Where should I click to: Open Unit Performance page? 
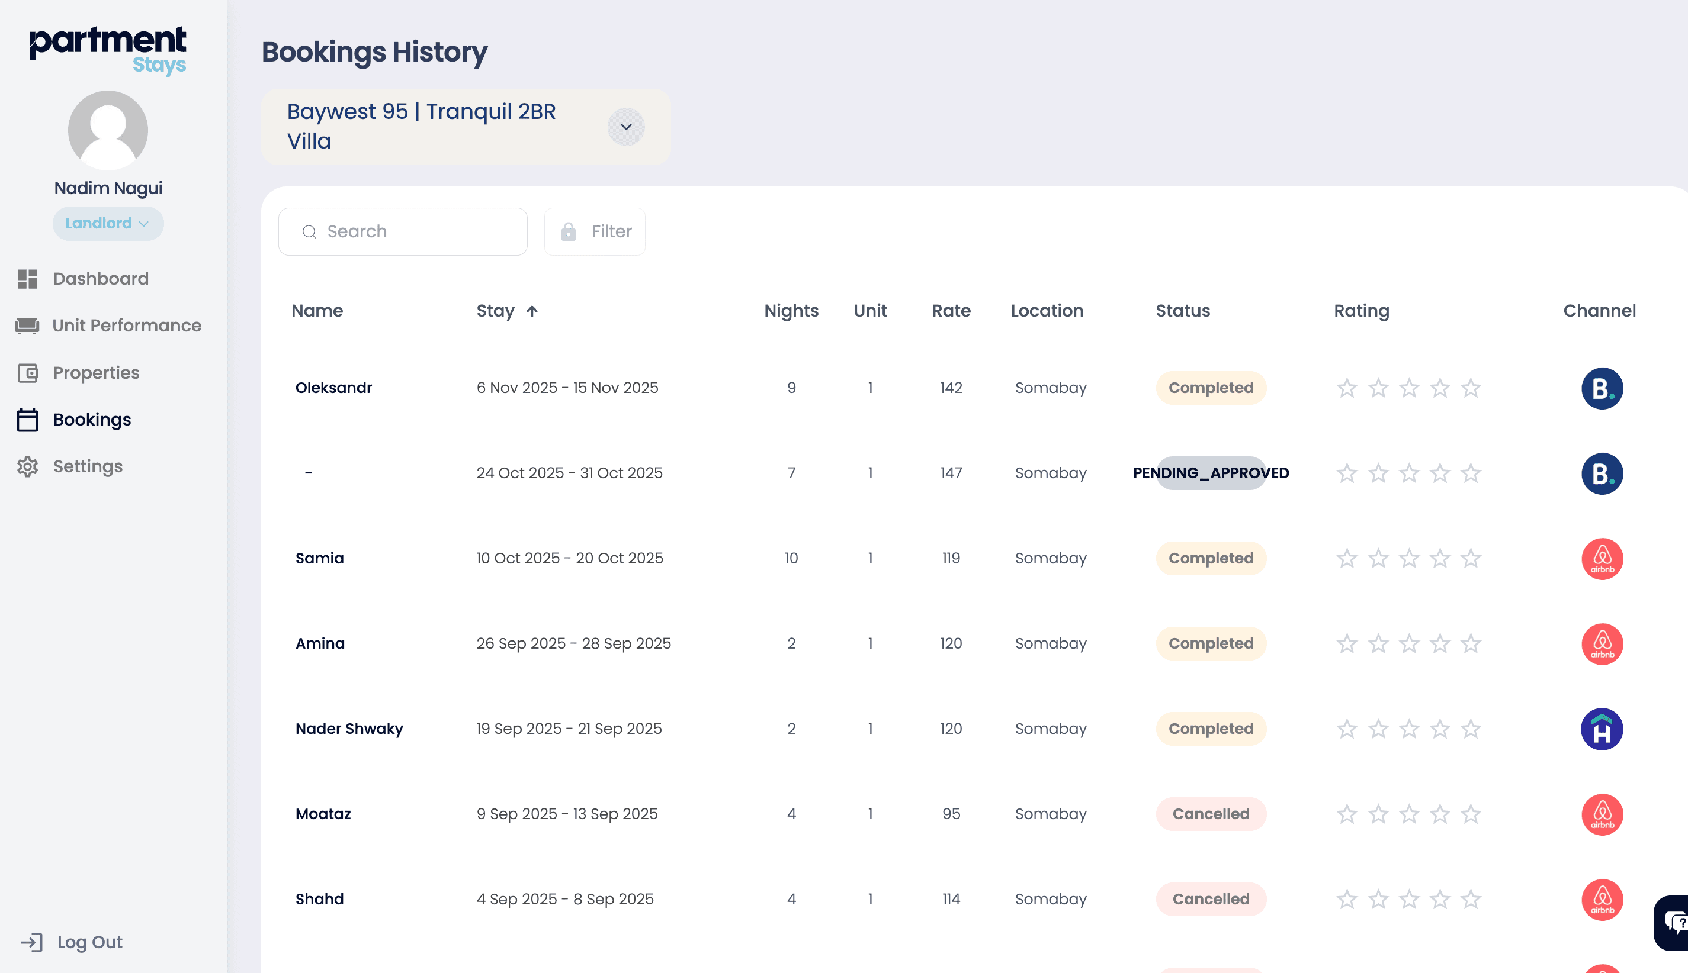click(x=126, y=326)
